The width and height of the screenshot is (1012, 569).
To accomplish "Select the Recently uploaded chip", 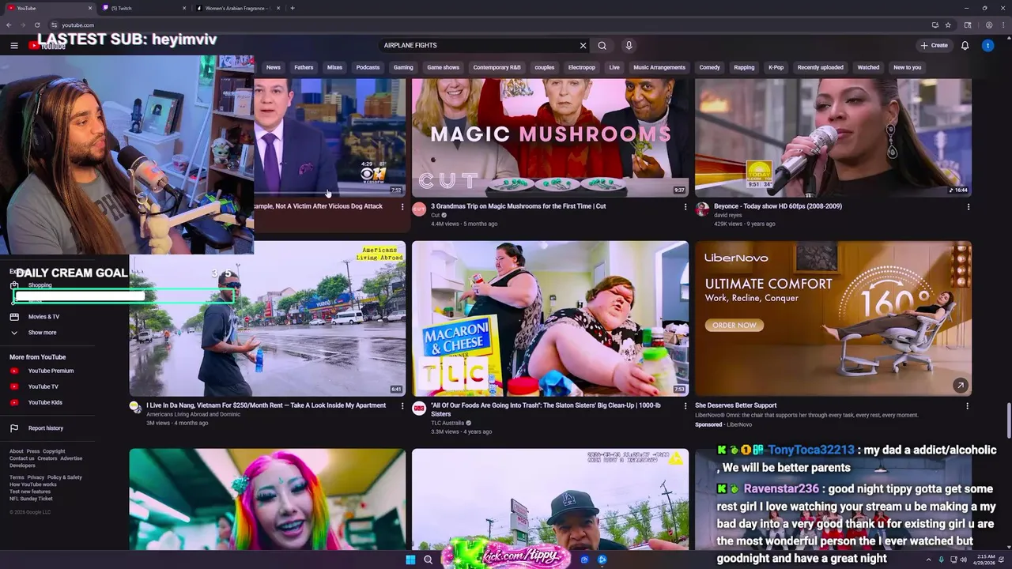I will coord(820,67).
